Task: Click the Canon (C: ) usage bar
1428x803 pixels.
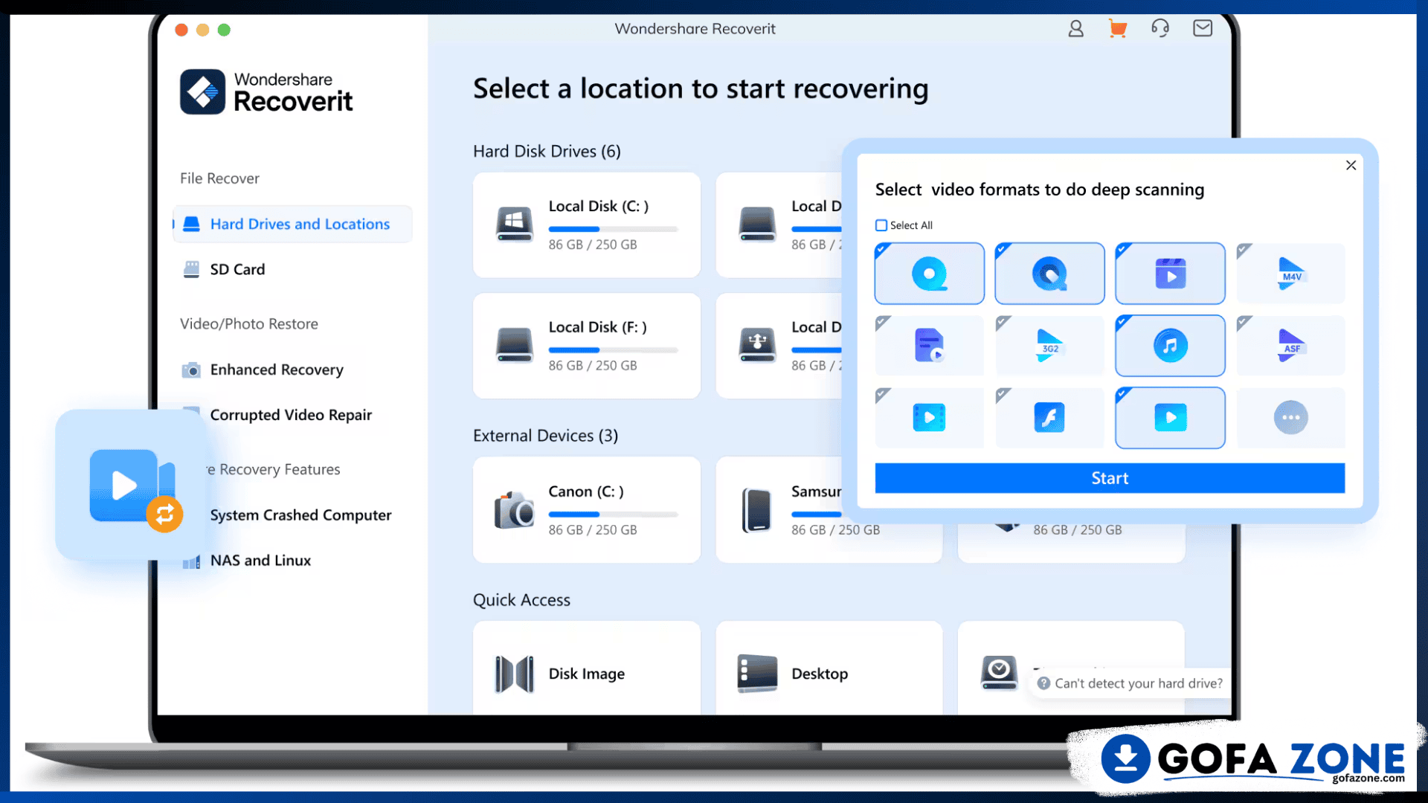Action: click(x=613, y=515)
